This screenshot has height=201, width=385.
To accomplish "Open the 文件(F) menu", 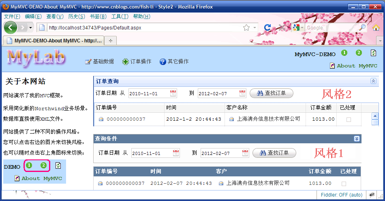I will [12, 17].
